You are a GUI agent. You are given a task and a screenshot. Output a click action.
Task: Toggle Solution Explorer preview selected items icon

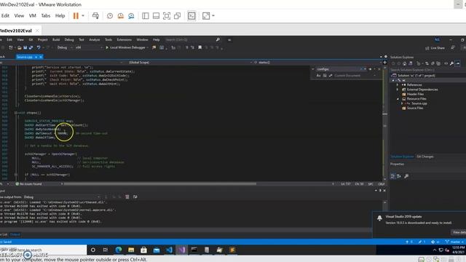coord(458,63)
